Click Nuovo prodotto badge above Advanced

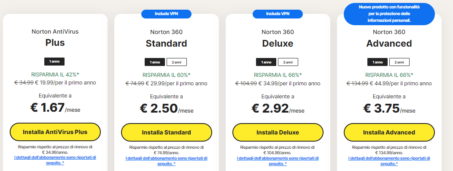[x=389, y=14]
